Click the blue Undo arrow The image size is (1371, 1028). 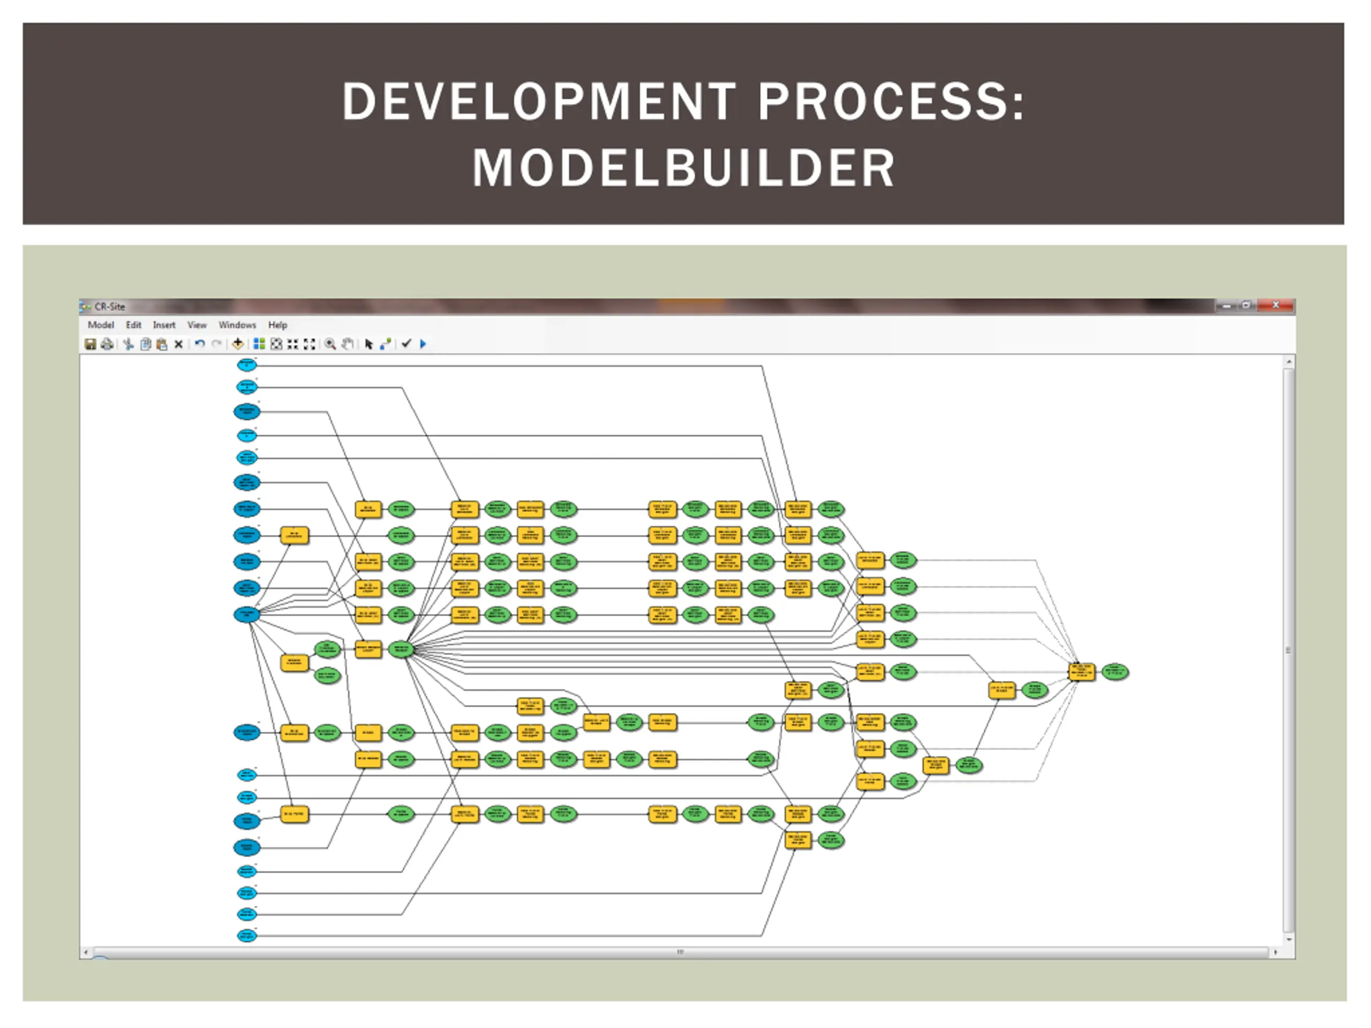(x=200, y=344)
